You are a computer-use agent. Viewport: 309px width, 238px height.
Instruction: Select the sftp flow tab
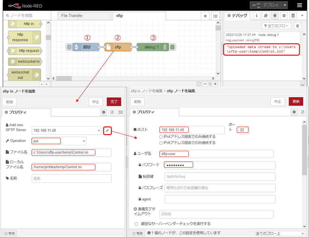[x=119, y=16]
